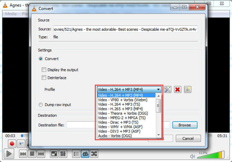Delete selected profile using red X
This screenshot has width=232, height=162.
click(x=178, y=89)
